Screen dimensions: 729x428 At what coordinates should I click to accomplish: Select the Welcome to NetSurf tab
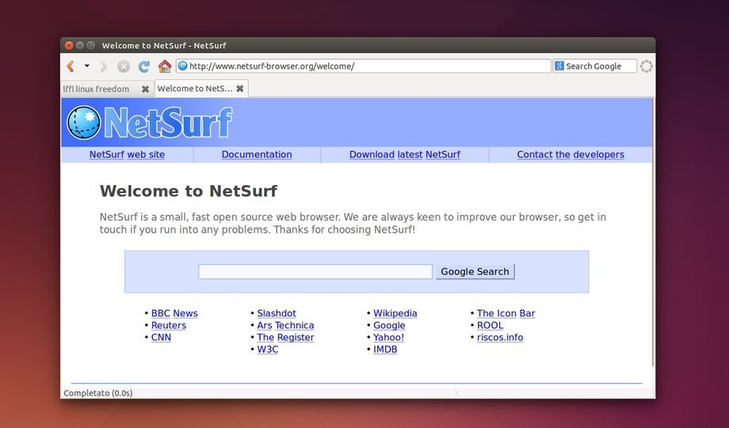(x=195, y=89)
